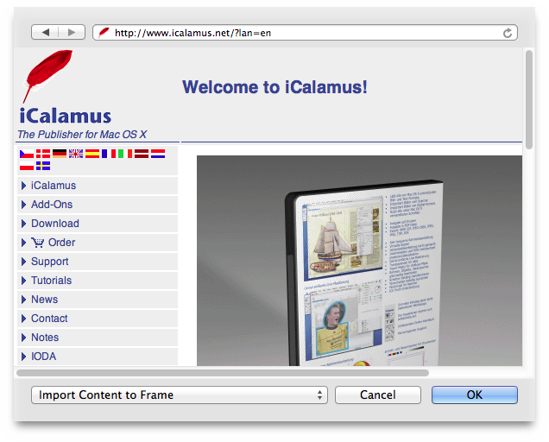Switch language via the British flag
The height and width of the screenshot is (442, 549).
pos(76,154)
